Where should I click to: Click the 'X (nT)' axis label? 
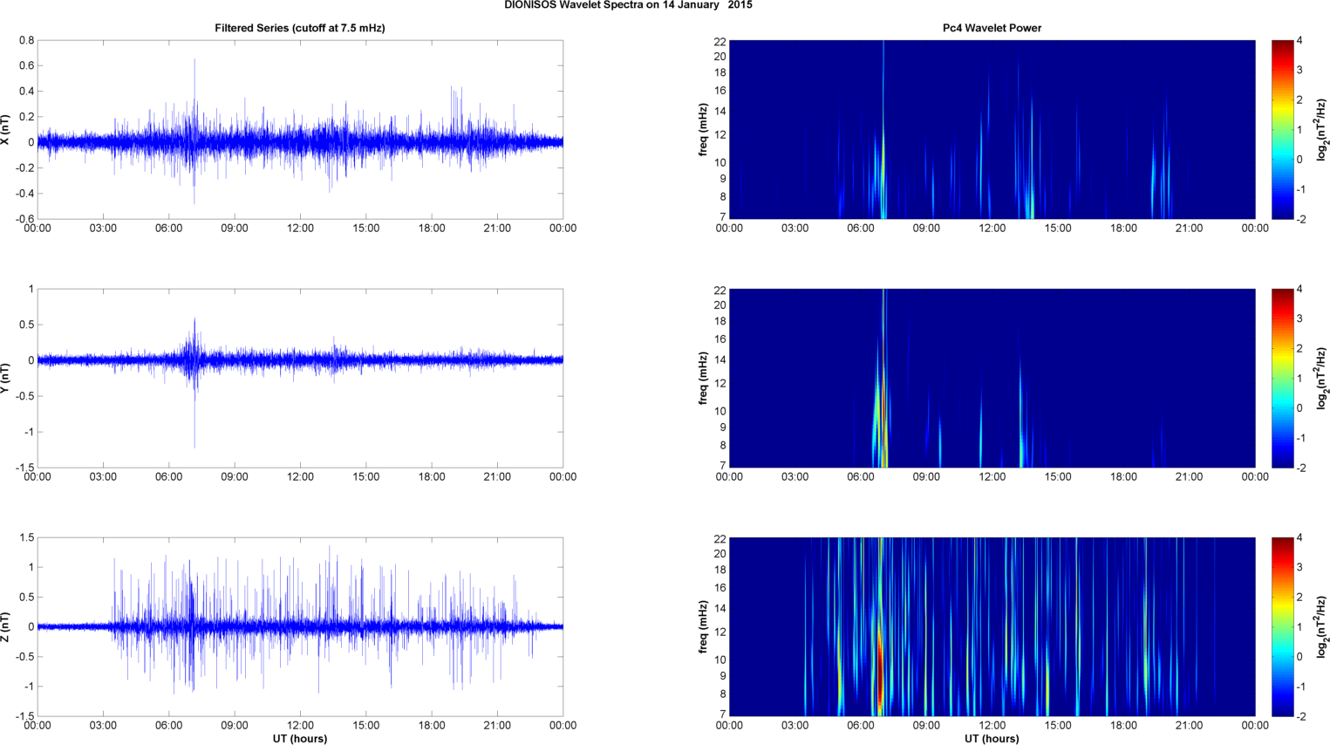pyautogui.click(x=6, y=129)
